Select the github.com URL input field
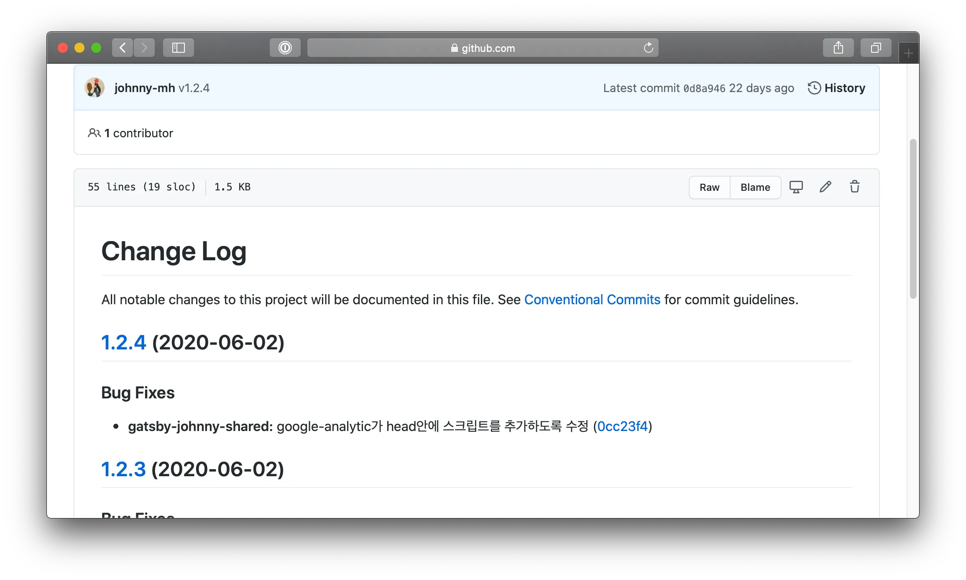Image resolution: width=966 pixels, height=580 pixels. click(482, 48)
